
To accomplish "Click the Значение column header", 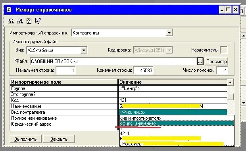I will point(173,82).
